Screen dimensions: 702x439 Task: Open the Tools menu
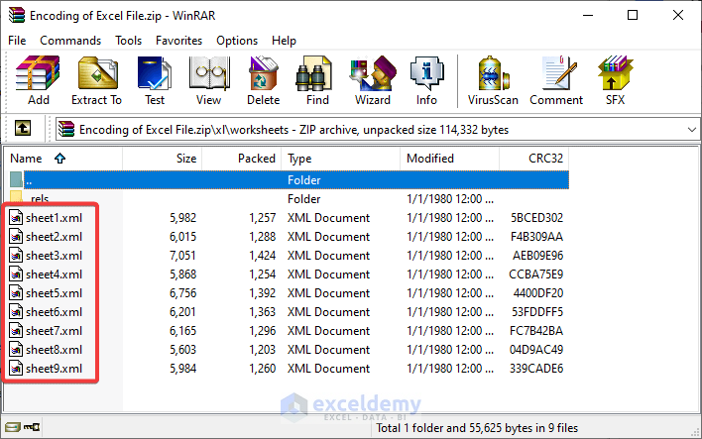point(129,41)
